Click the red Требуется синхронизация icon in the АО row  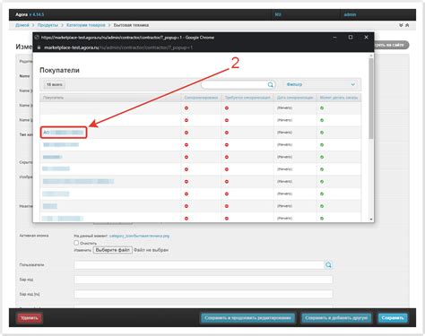(227, 133)
